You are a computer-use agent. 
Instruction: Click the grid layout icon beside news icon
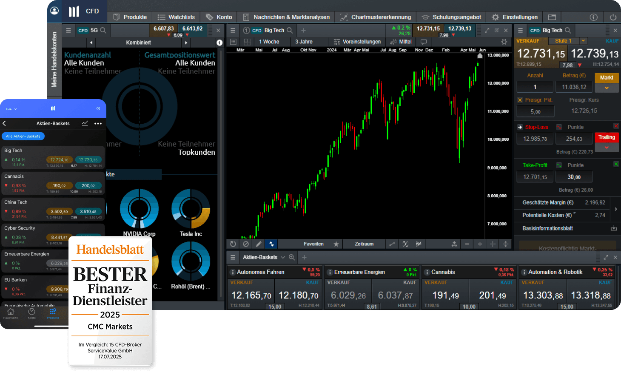247,42
